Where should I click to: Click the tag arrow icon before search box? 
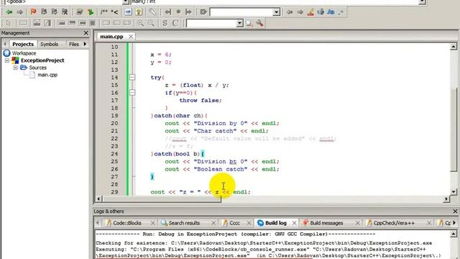203,12
